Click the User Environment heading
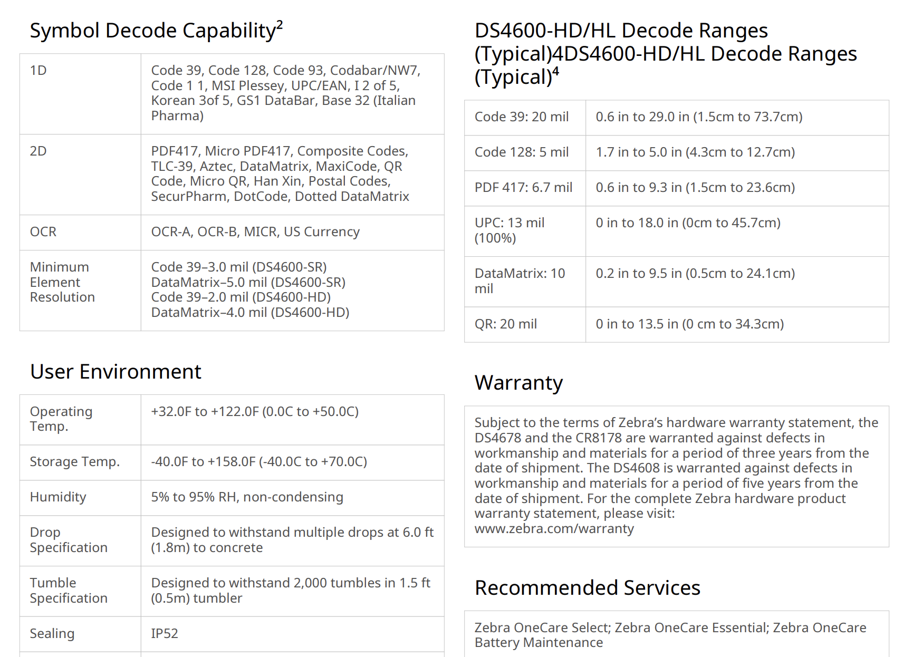903x657 pixels. [116, 372]
